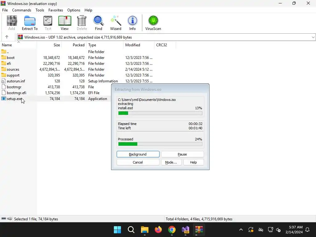
Task: Show archive Info
Action: point(132,23)
